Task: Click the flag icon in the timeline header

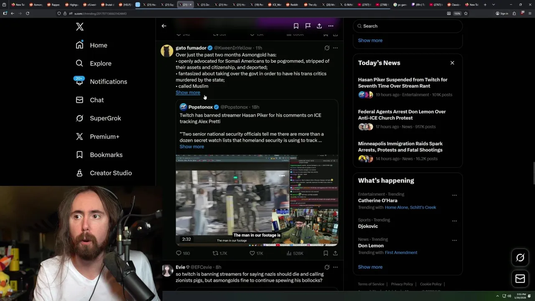Action: [x=308, y=26]
